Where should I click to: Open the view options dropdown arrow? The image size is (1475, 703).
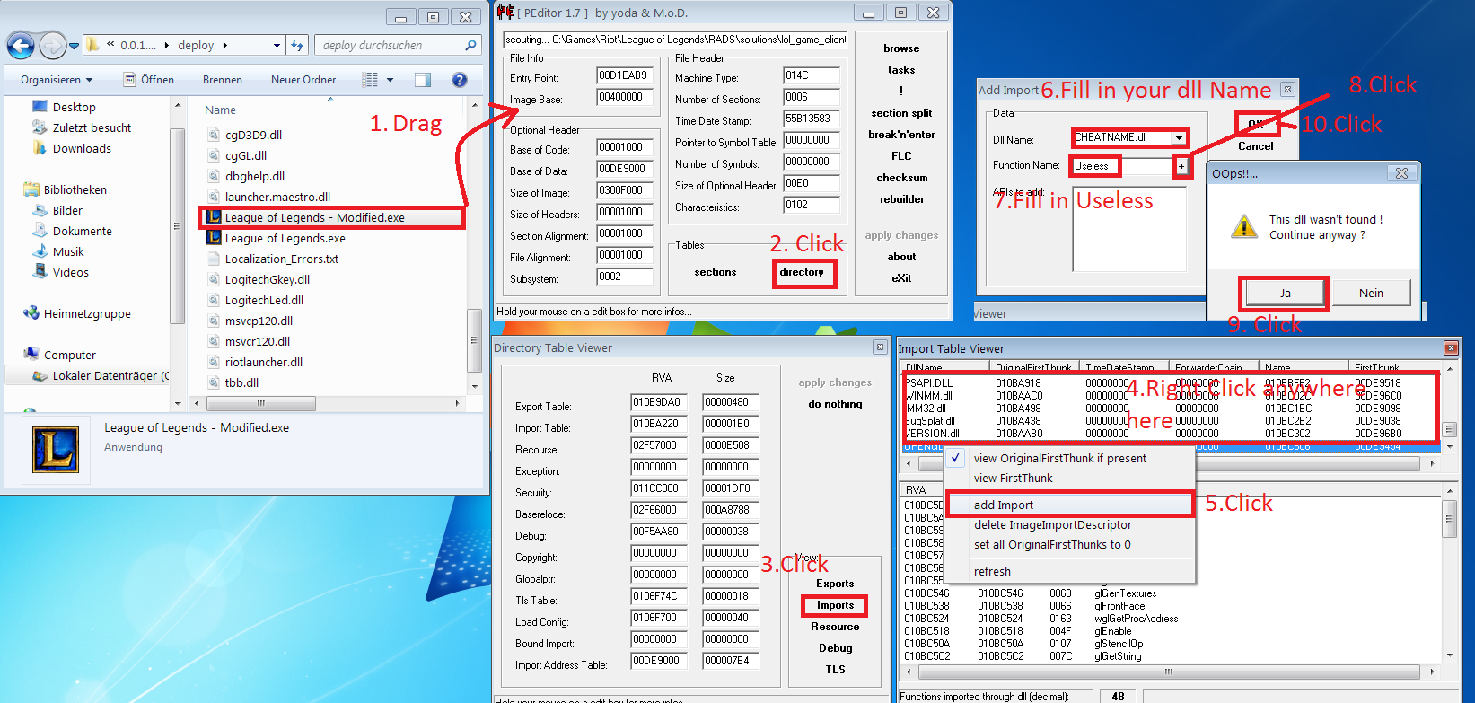point(390,80)
